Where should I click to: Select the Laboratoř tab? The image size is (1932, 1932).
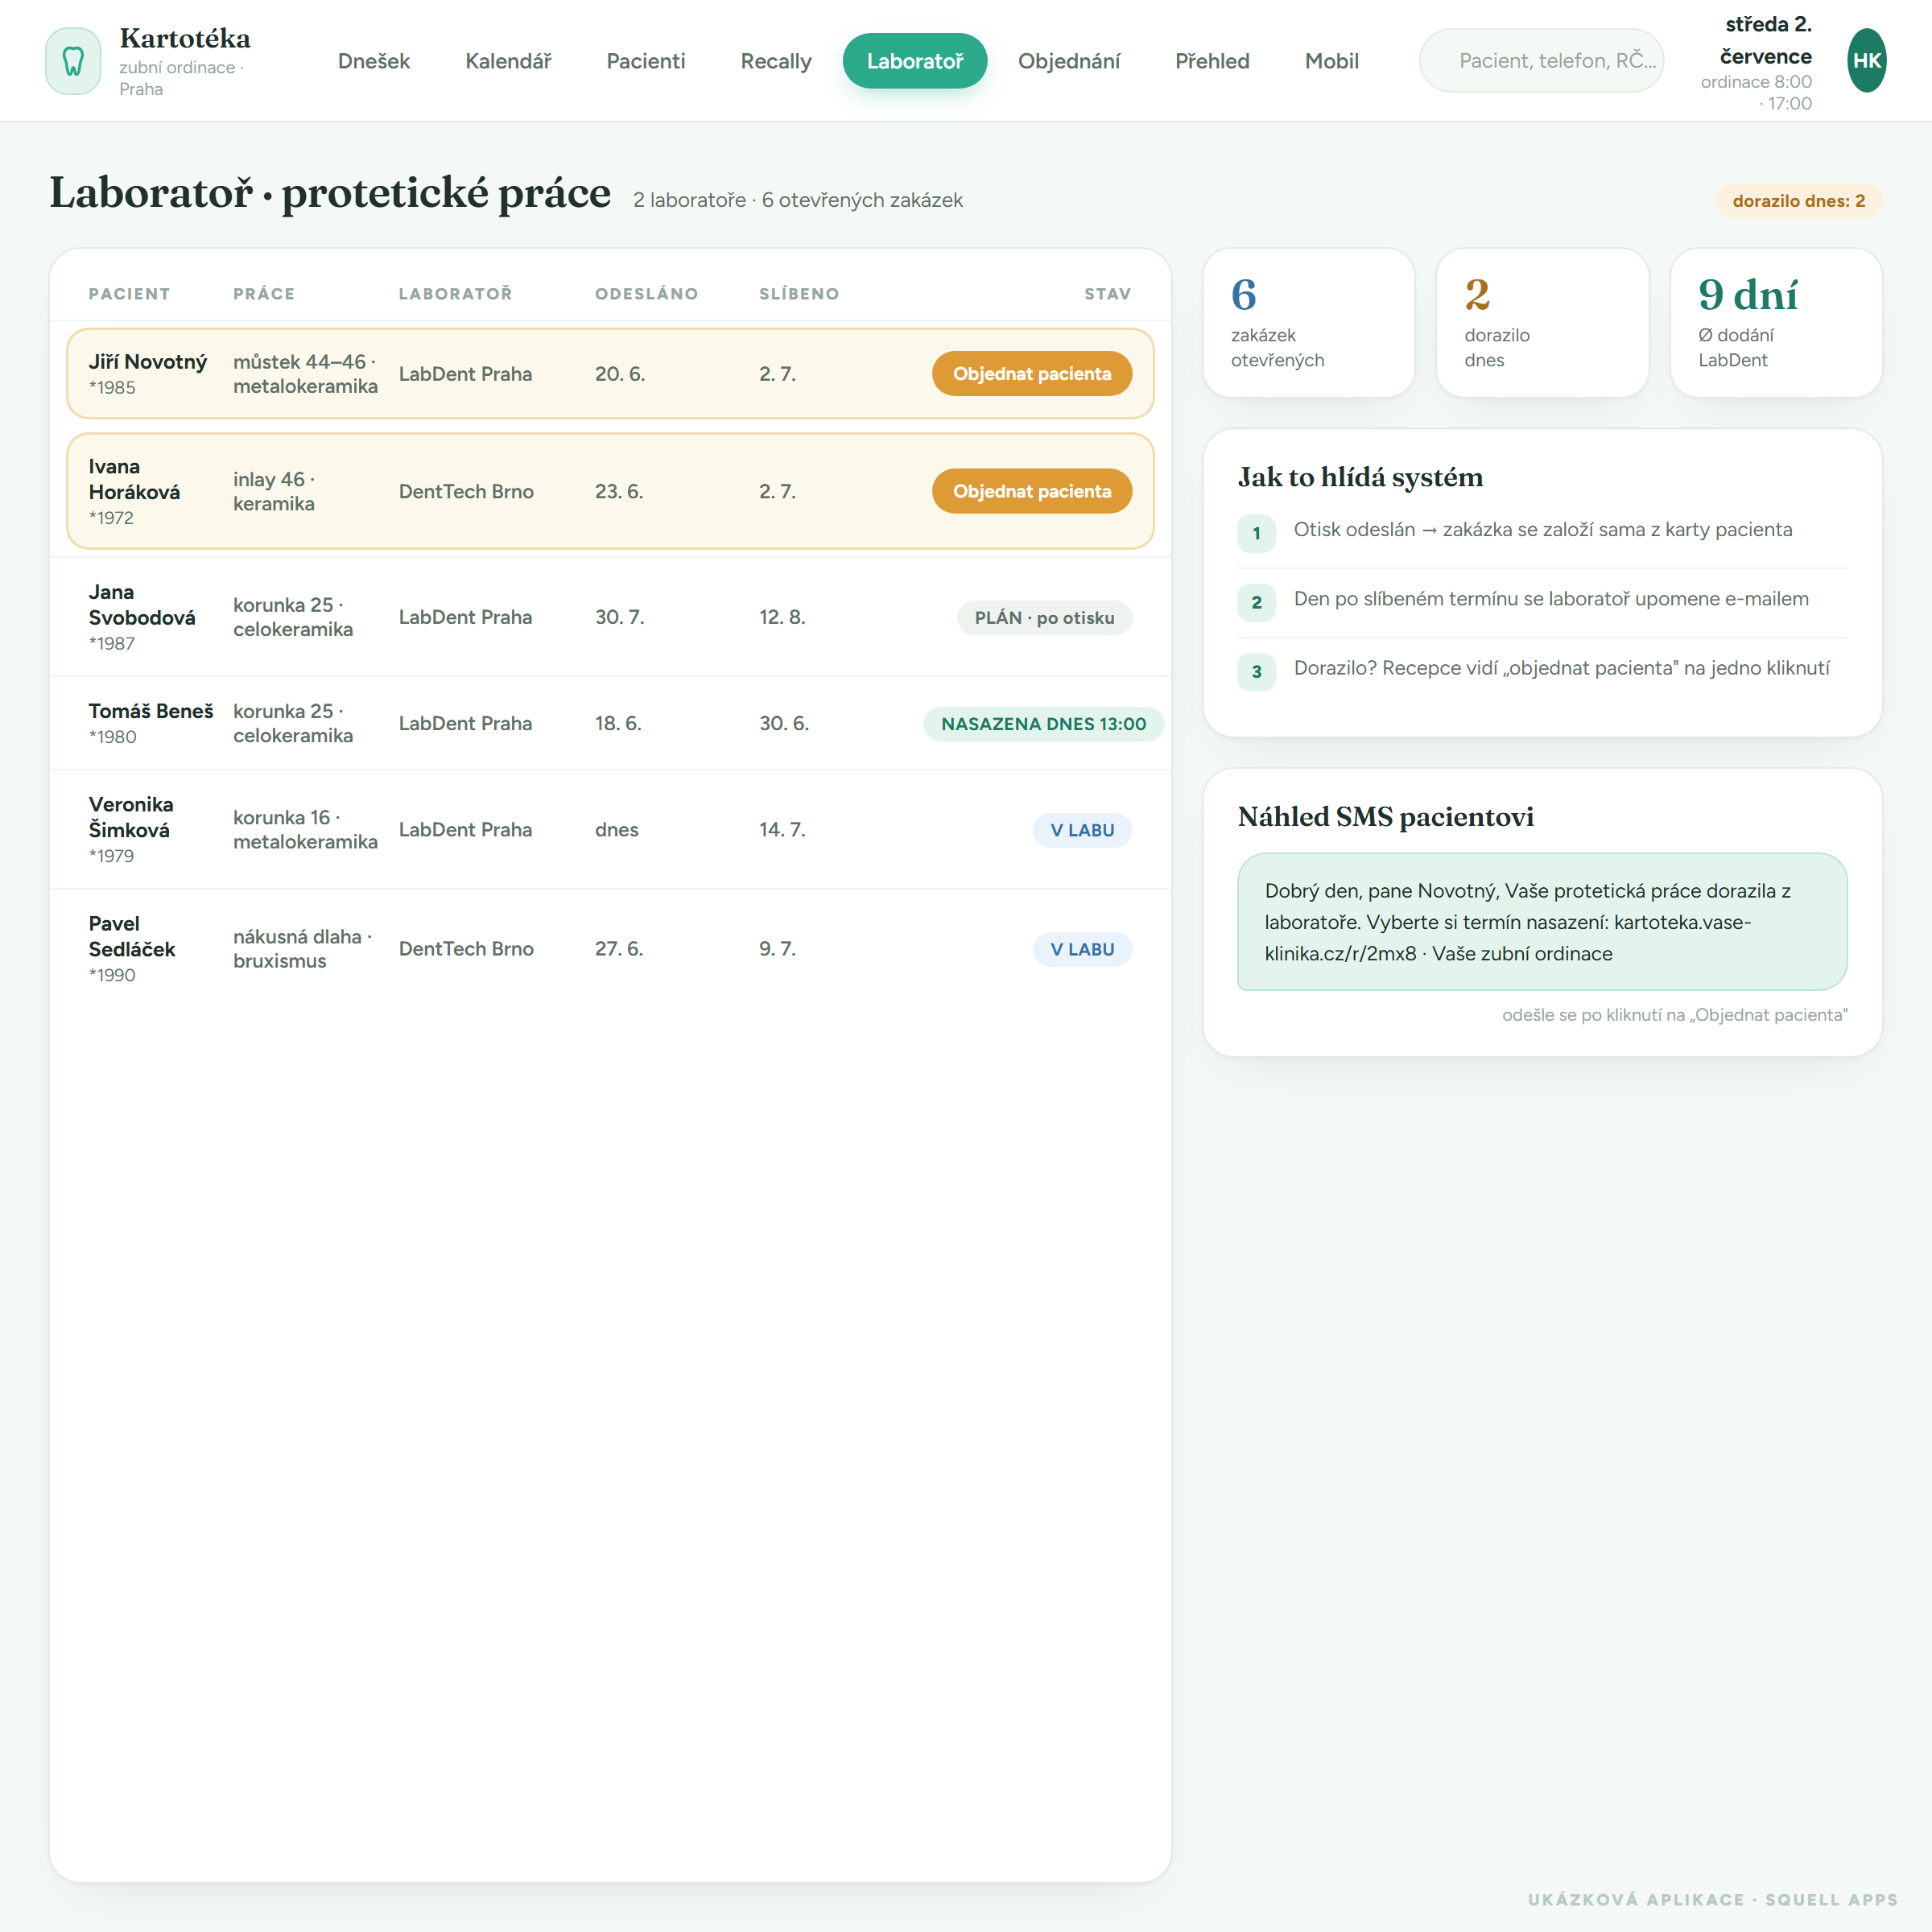click(x=915, y=61)
